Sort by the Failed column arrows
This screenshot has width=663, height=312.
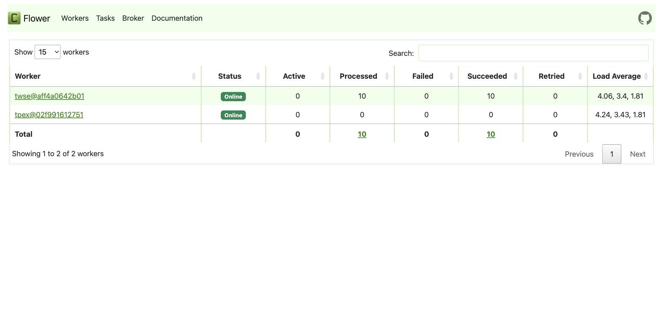tap(451, 76)
